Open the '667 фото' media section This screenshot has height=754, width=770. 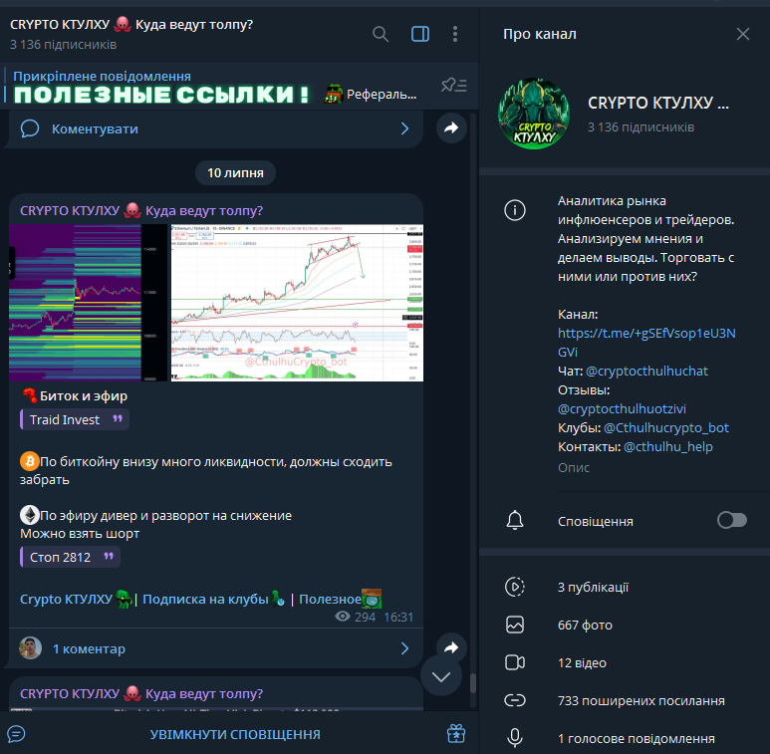coord(625,625)
